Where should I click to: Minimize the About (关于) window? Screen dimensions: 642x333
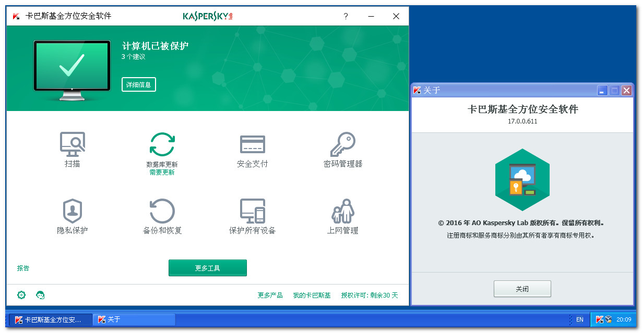click(x=602, y=91)
